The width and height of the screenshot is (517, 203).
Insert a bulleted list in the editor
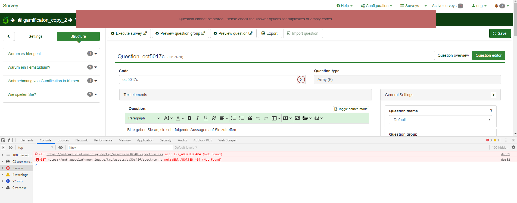[x=233, y=118]
